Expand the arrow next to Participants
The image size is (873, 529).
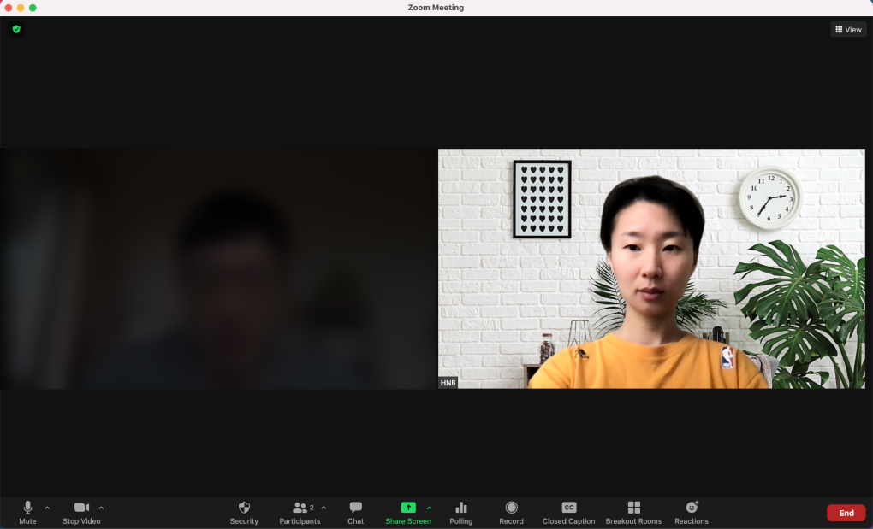tap(324, 508)
